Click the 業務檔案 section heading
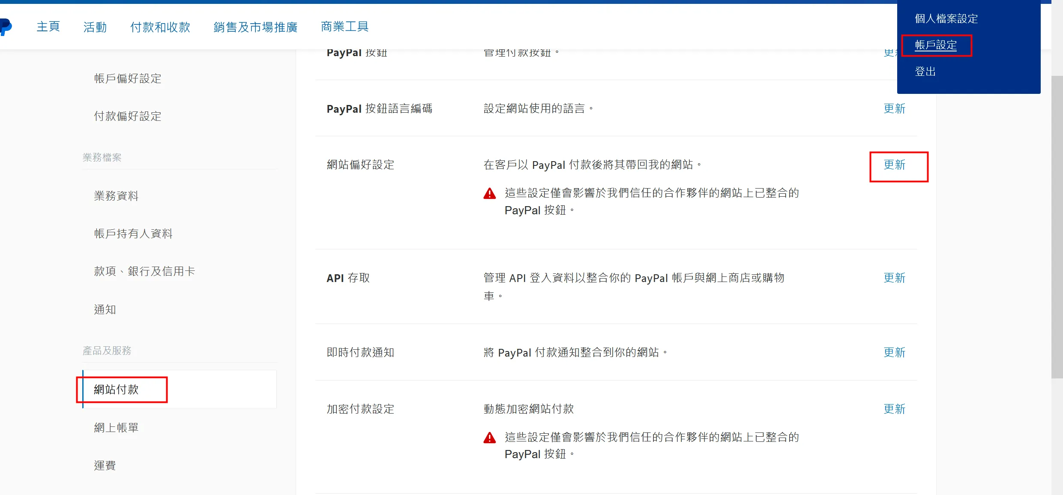1063x495 pixels. [x=102, y=157]
